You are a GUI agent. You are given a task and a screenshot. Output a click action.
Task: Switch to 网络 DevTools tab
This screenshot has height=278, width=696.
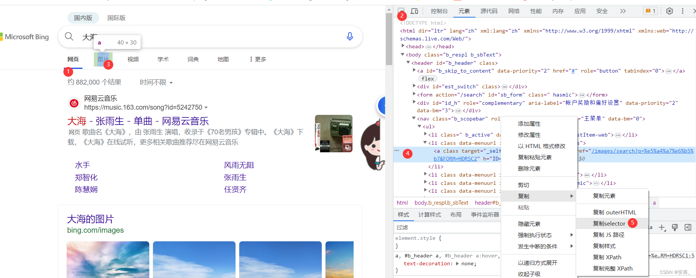click(x=514, y=11)
